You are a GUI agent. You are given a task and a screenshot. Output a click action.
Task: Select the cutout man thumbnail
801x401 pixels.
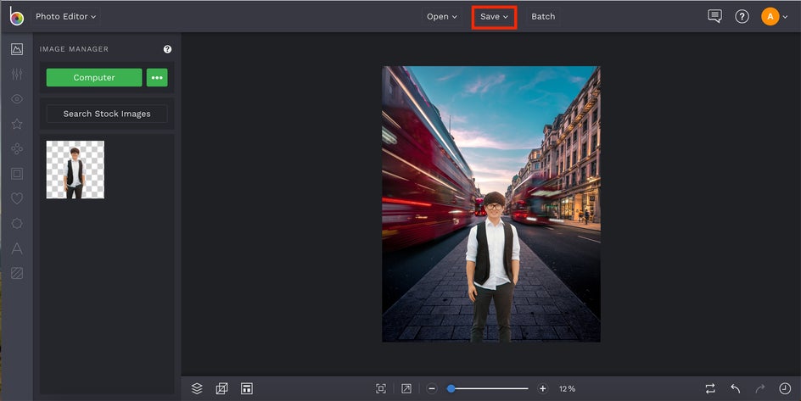coord(75,170)
